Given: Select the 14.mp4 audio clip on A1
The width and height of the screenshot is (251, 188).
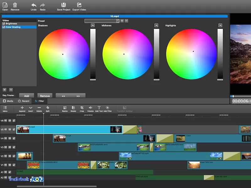Looking at the screenshot, I should pyautogui.click(x=85, y=172).
